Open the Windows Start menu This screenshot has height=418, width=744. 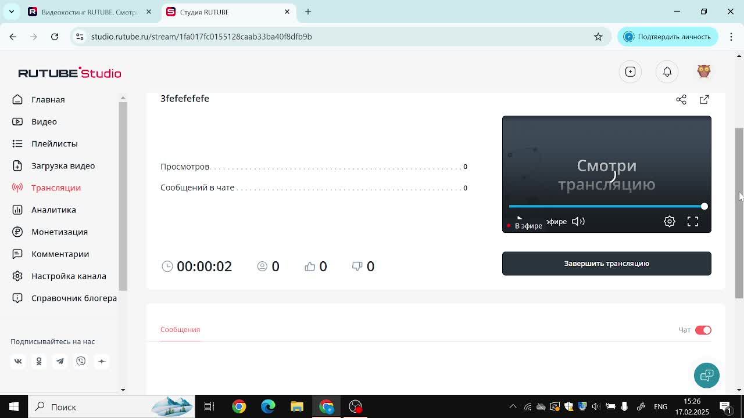tap(14, 406)
